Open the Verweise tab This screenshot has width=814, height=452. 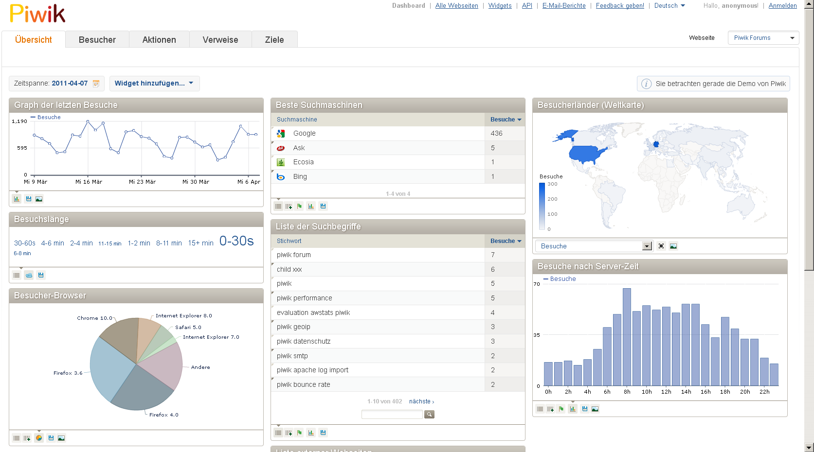[x=220, y=40]
